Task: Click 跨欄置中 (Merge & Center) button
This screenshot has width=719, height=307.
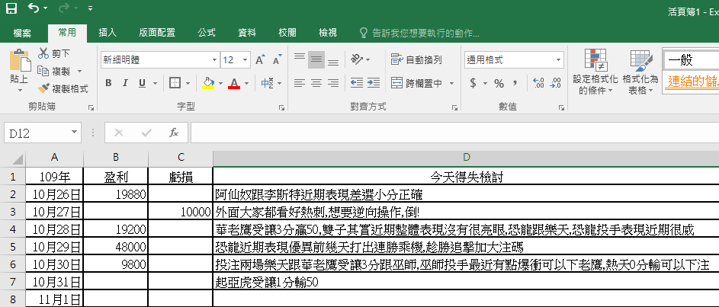Action: click(x=417, y=83)
